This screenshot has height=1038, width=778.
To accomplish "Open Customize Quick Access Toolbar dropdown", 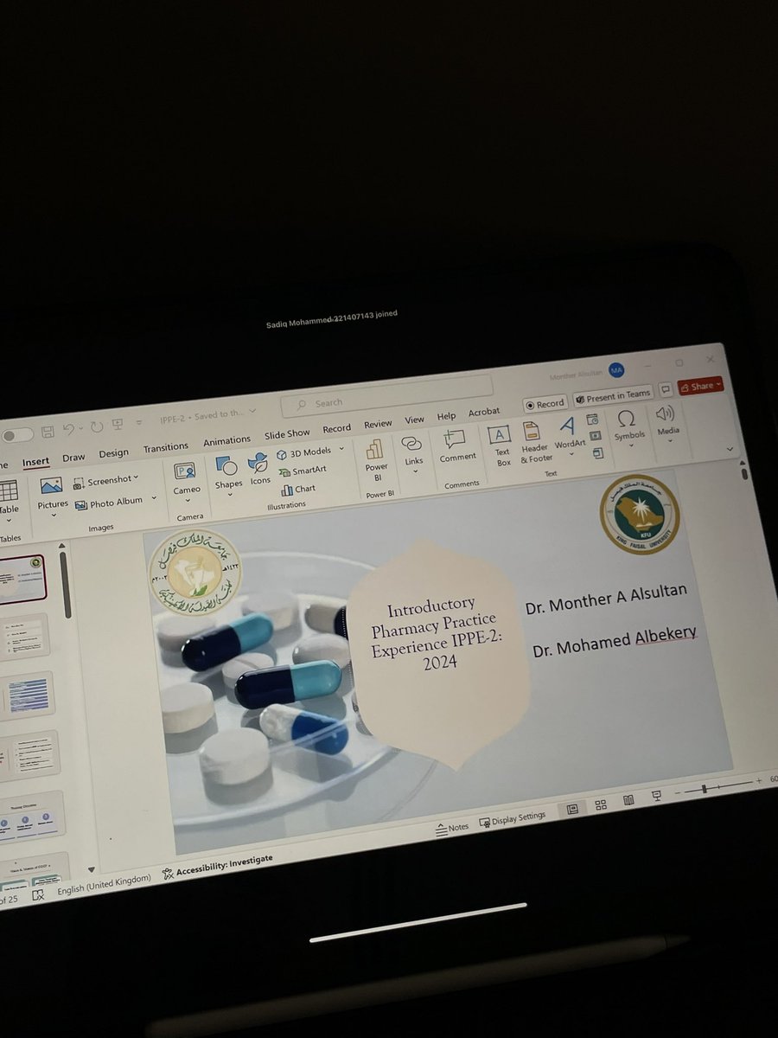I will [x=138, y=421].
